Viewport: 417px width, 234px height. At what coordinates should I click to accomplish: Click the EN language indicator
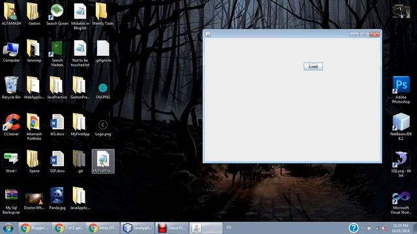point(229,227)
